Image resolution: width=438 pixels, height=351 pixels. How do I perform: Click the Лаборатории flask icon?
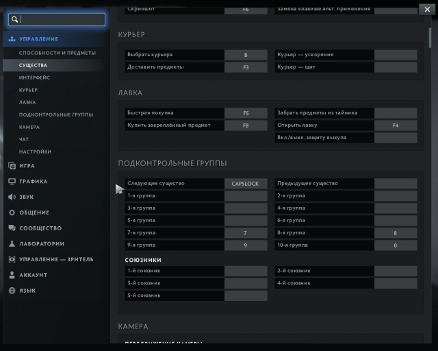click(12, 243)
